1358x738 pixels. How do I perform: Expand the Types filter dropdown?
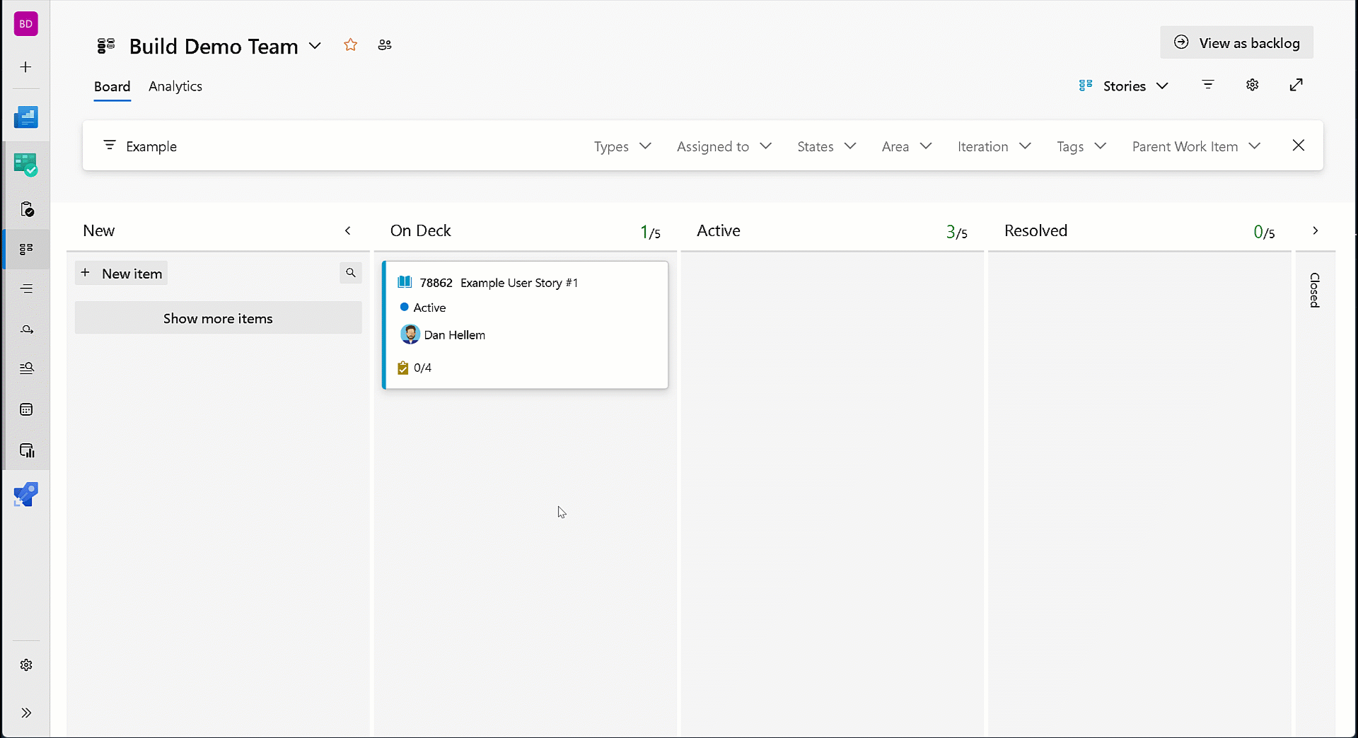pyautogui.click(x=622, y=146)
